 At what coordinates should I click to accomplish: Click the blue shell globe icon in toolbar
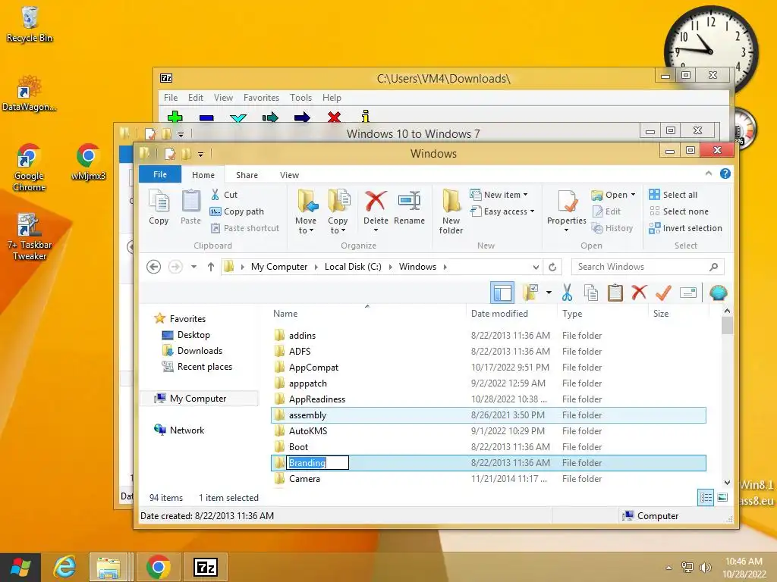pyautogui.click(x=718, y=293)
